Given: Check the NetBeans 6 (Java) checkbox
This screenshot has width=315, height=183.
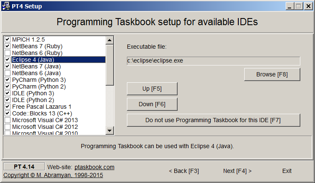Looking at the screenshot, I should tap(8, 73).
